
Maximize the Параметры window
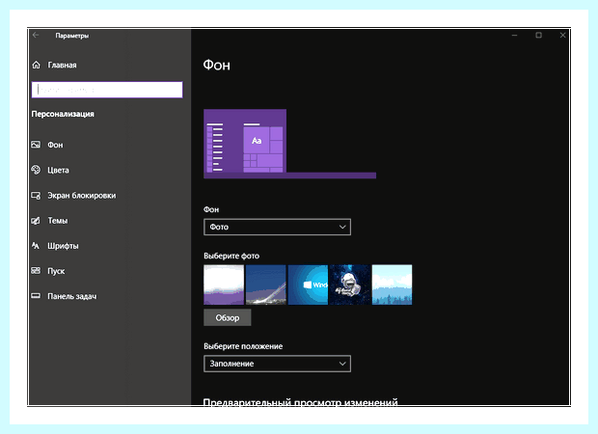point(538,35)
